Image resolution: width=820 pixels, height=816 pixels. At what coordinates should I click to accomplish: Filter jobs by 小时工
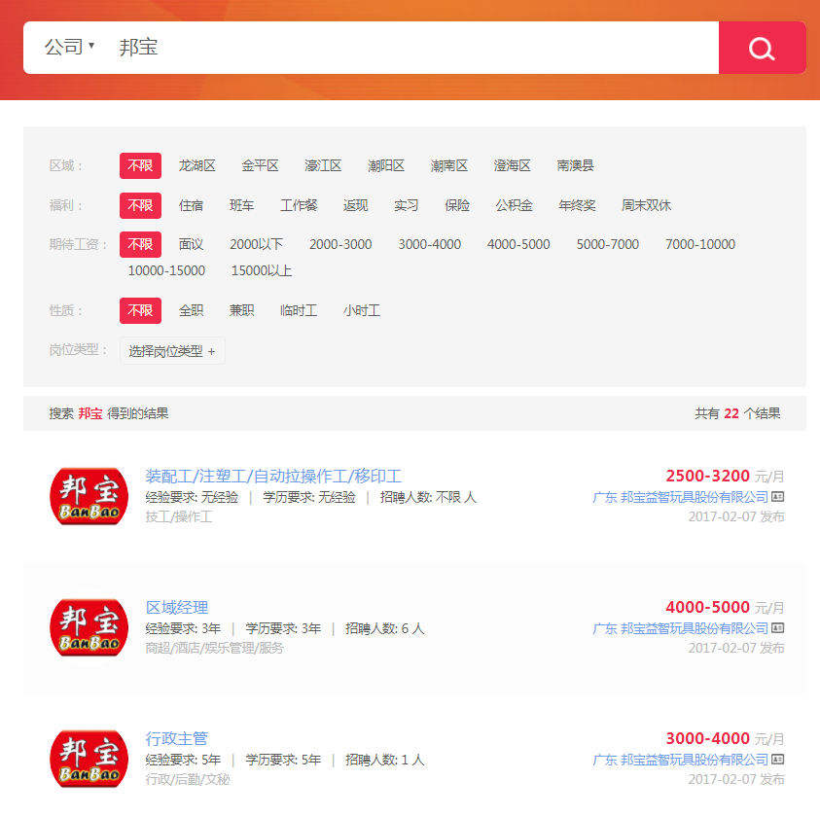(x=362, y=310)
